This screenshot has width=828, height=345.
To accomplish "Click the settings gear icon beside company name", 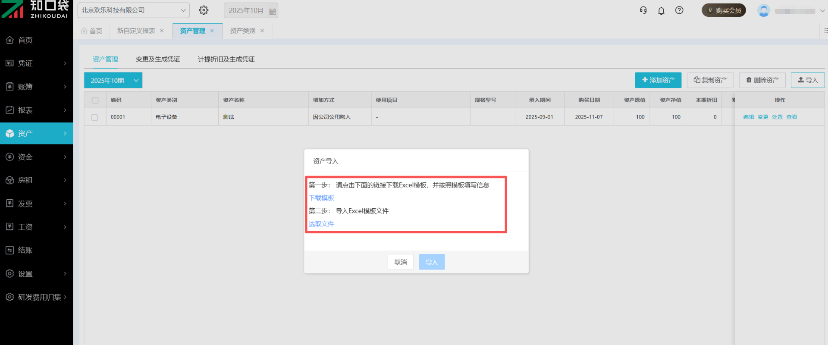I will point(204,10).
